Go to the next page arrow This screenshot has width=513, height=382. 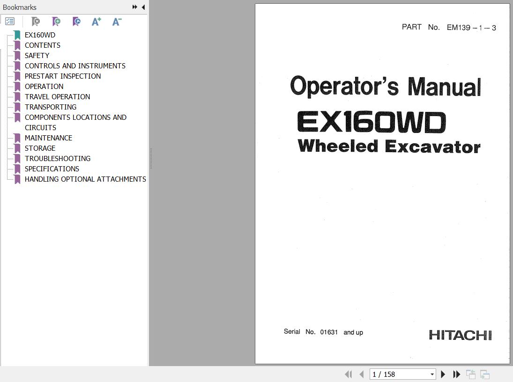443,374
